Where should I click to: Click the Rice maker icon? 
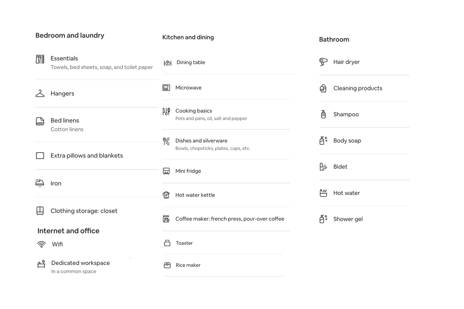pyautogui.click(x=167, y=265)
